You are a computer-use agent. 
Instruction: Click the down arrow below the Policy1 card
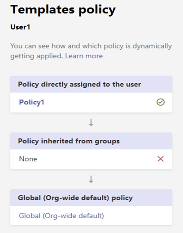(x=91, y=123)
